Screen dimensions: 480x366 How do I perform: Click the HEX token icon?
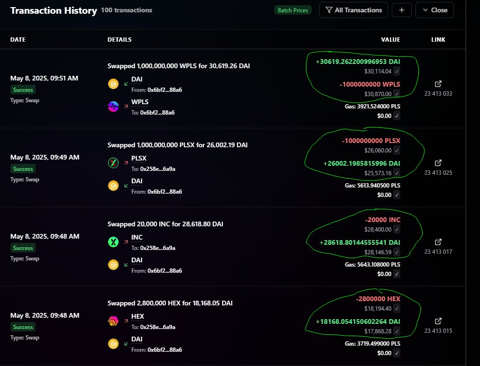[113, 321]
